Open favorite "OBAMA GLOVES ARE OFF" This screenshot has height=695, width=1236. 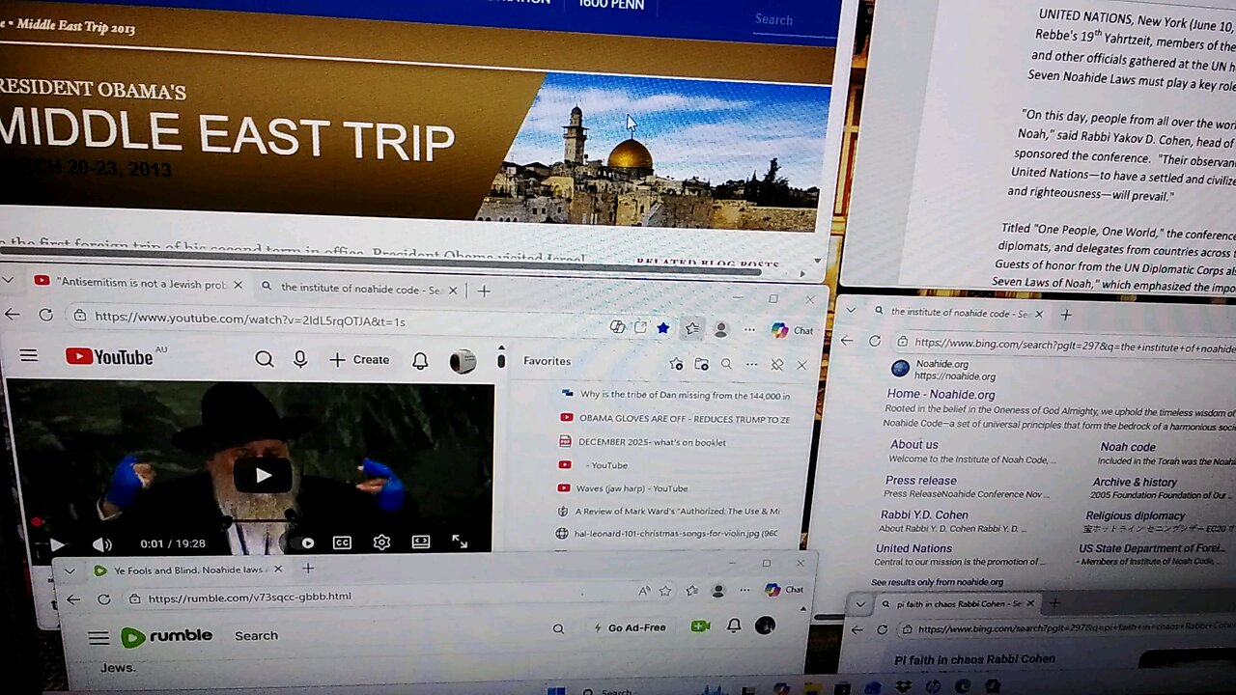point(676,419)
